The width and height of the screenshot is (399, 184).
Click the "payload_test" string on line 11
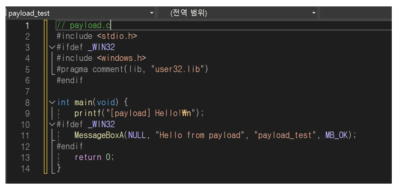click(285, 135)
